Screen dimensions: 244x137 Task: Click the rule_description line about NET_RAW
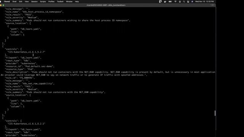[110, 72]
